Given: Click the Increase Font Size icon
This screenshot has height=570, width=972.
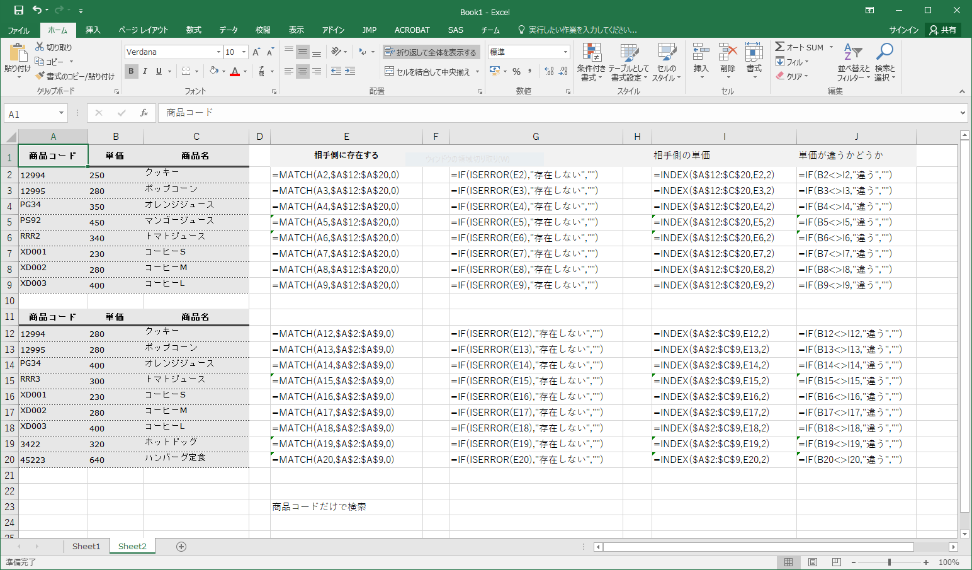Looking at the screenshot, I should (x=256, y=52).
